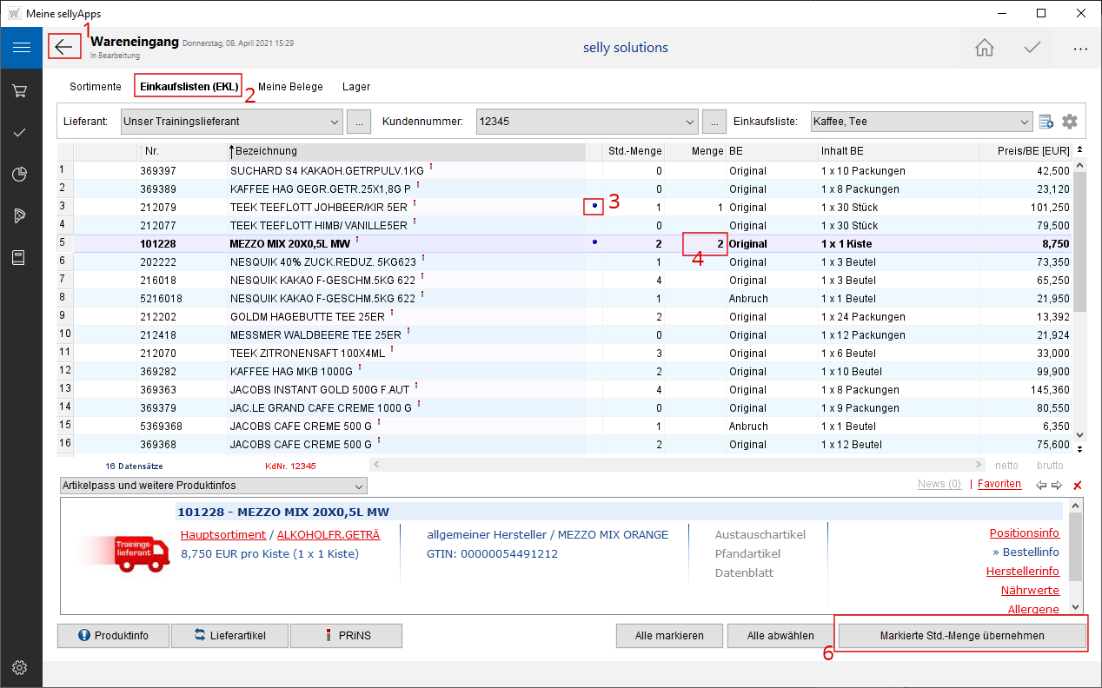Go to home via house icon

click(984, 48)
